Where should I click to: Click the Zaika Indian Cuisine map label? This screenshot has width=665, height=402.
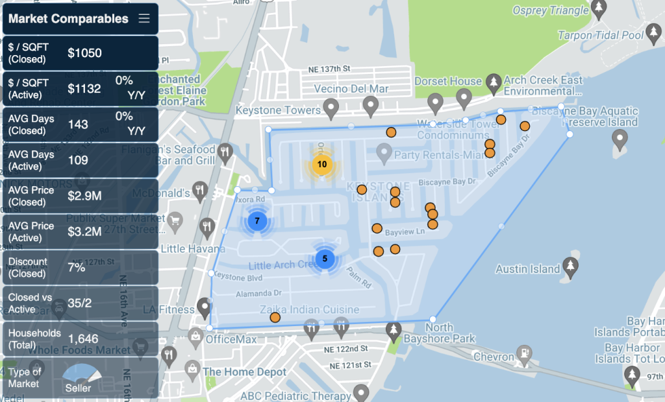[310, 310]
